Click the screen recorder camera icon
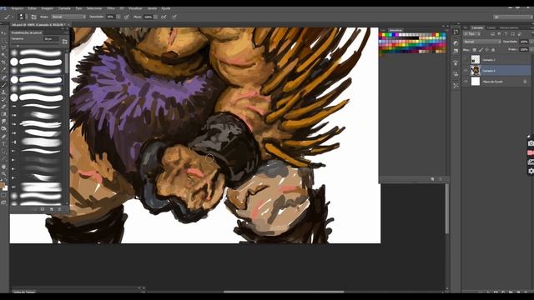534x300 pixels. [x=531, y=143]
